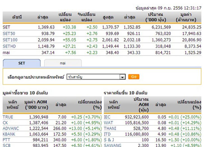Viewport: 204px width, 147px height.
Task: Click SET change value +33.38
Action: [x=69, y=27]
